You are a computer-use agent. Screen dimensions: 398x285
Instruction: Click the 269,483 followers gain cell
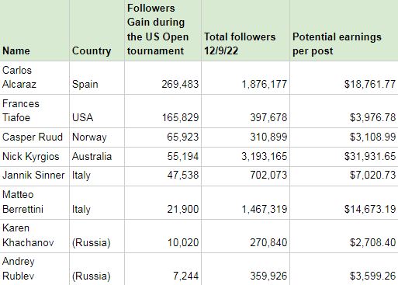tap(163, 78)
